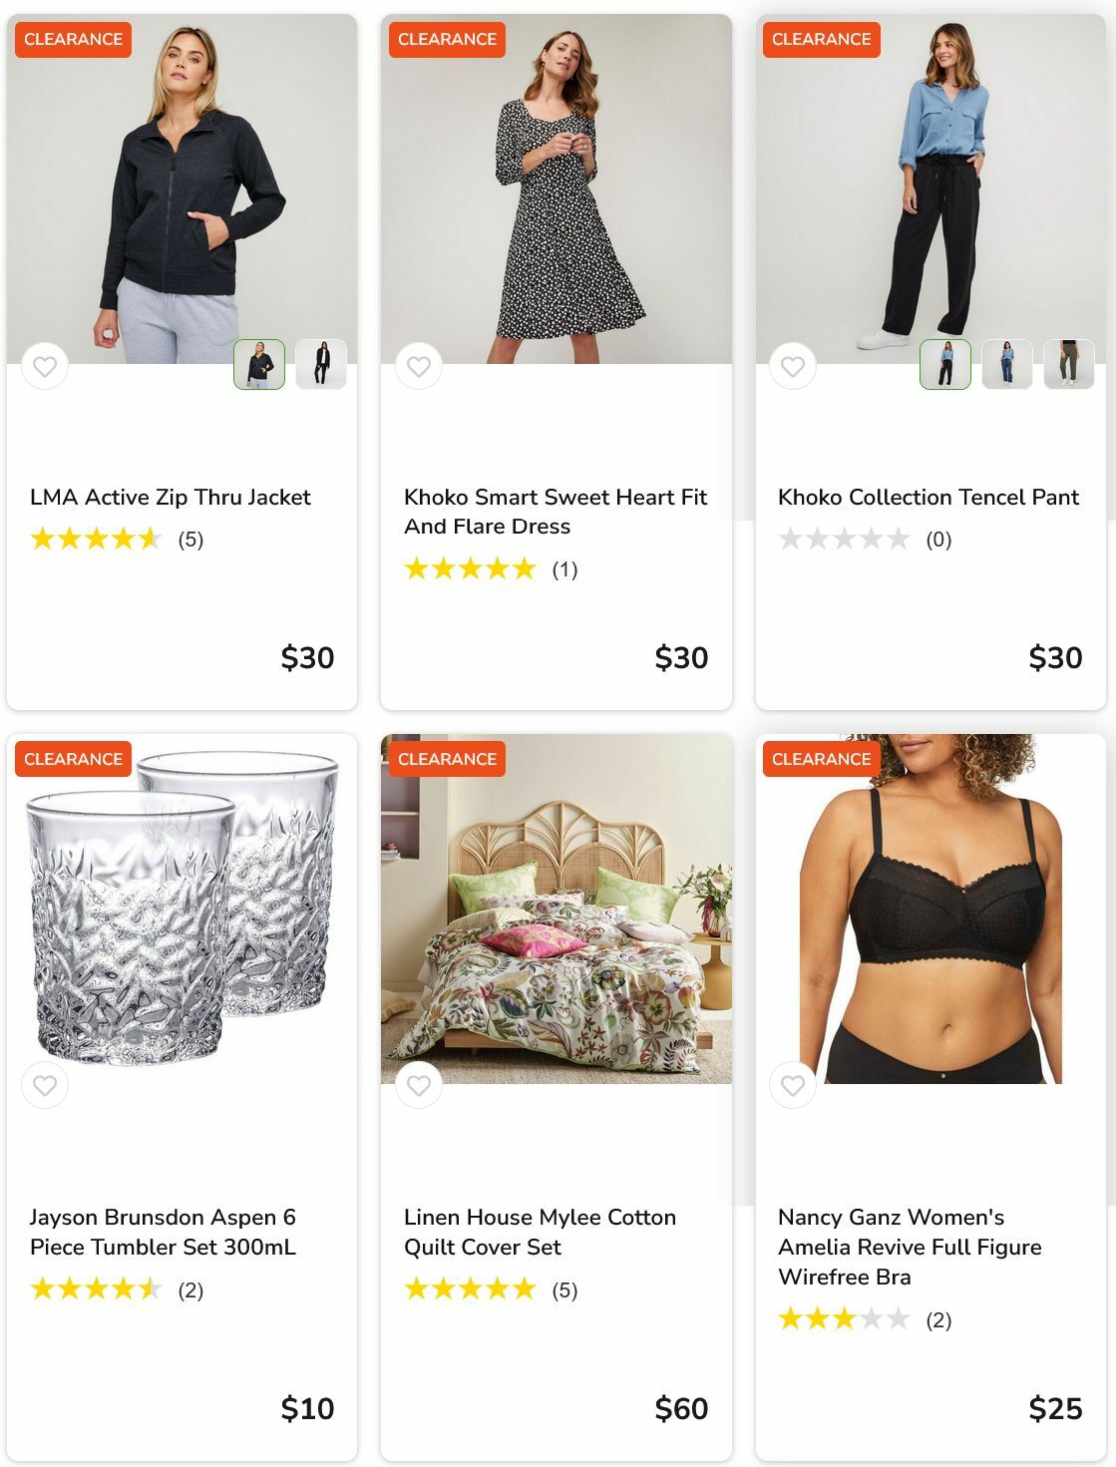Favorite the LMA Active Zip Thru Jacket
Screen dimensions: 1116x1467
pos(45,367)
